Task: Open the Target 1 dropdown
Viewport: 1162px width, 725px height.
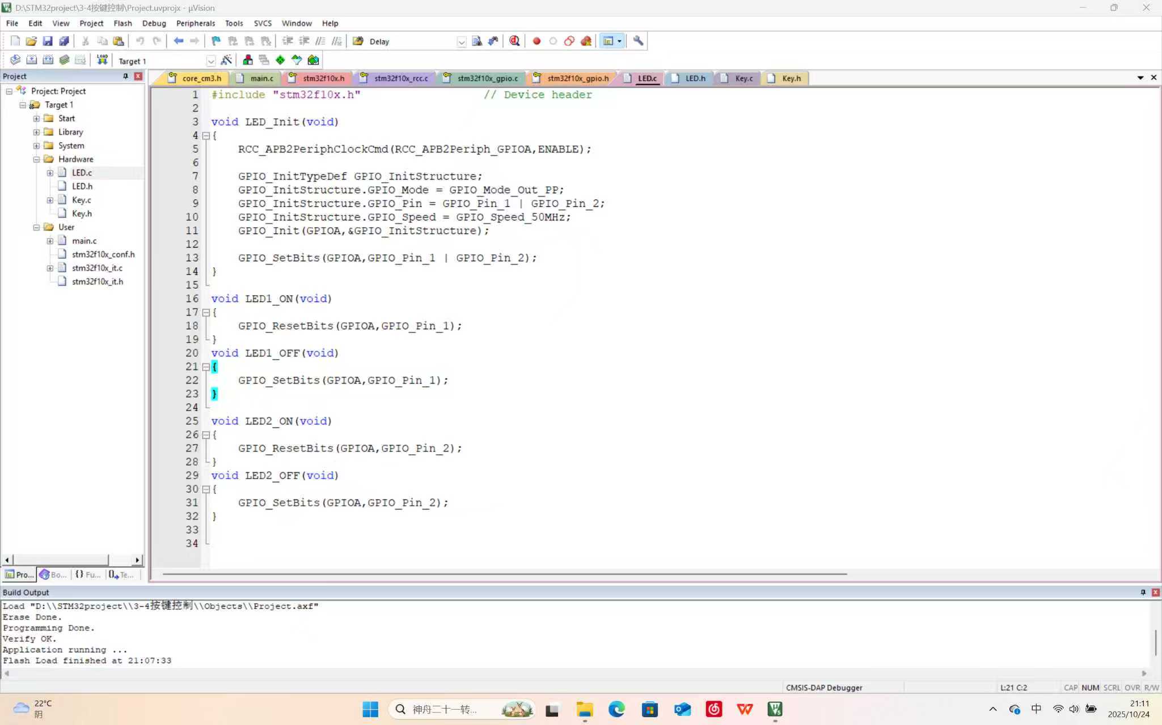Action: pyautogui.click(x=210, y=61)
